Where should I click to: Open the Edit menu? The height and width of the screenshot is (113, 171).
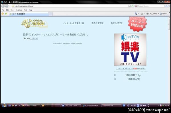click(7, 10)
